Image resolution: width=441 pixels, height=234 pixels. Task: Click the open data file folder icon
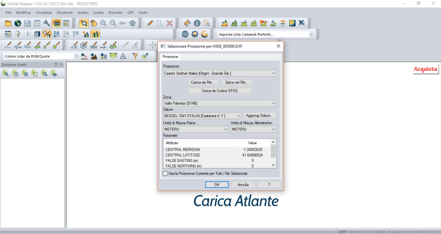coord(8,23)
